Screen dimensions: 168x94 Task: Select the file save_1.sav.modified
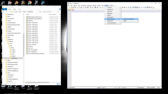coord(33,50)
